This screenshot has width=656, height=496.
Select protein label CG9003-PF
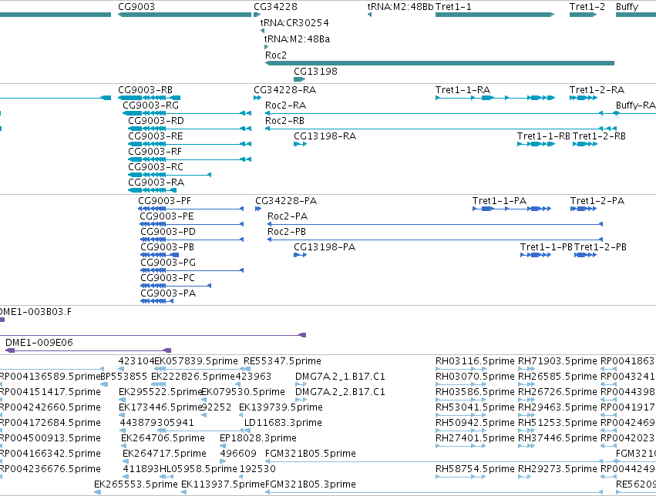click(x=164, y=201)
